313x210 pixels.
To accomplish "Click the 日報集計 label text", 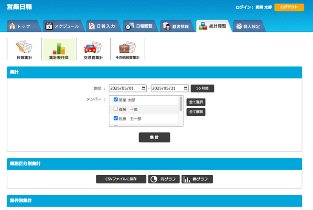I will point(24,58).
